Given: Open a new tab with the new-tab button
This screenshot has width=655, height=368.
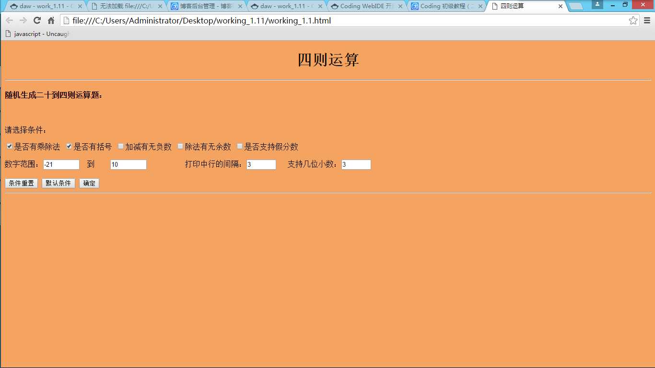Looking at the screenshot, I should pyautogui.click(x=576, y=7).
